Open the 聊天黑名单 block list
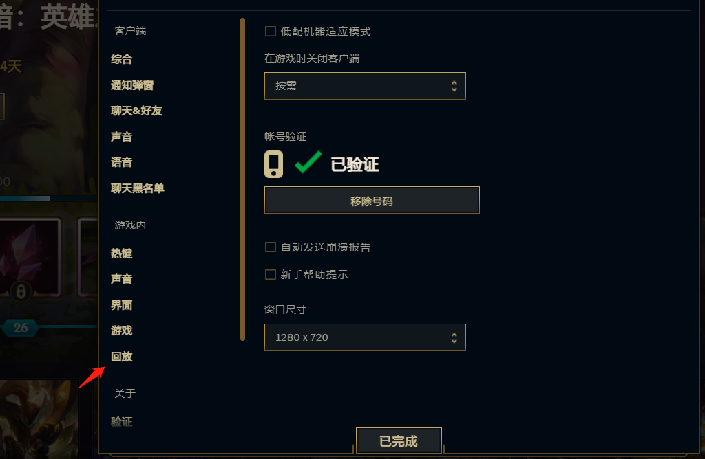Image resolution: width=705 pixels, height=459 pixels. [x=138, y=188]
